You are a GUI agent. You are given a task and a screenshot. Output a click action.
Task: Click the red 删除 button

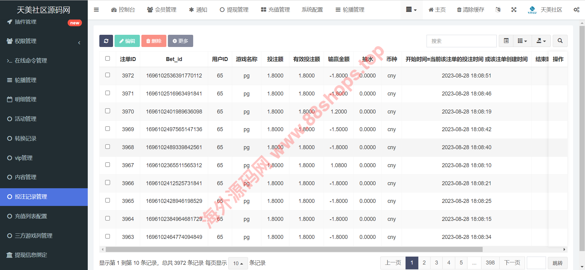click(x=154, y=41)
